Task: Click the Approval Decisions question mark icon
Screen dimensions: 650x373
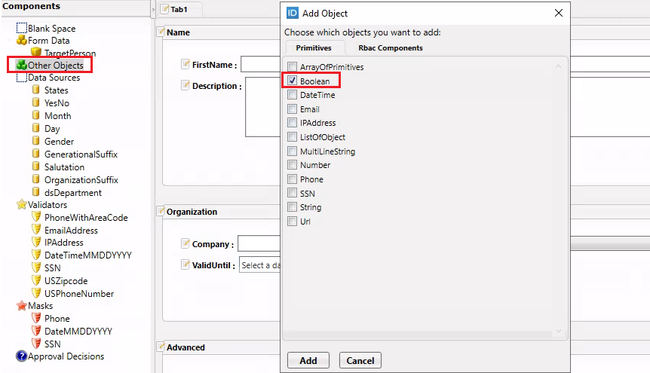Action: pos(21,356)
